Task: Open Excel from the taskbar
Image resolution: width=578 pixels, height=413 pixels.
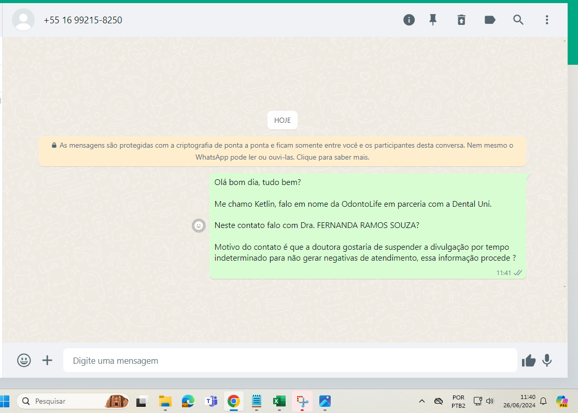Action: (279, 401)
